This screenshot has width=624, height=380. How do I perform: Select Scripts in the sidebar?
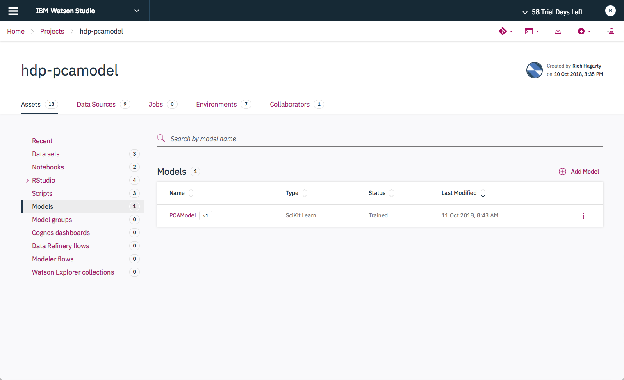42,193
